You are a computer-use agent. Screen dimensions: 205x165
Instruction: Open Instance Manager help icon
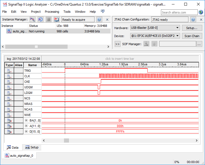click(x=99, y=20)
